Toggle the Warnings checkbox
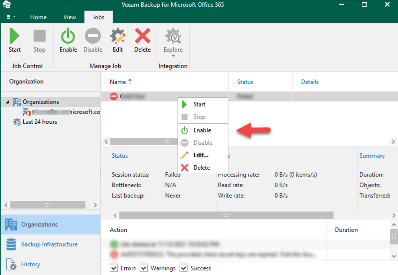 tap(144, 268)
